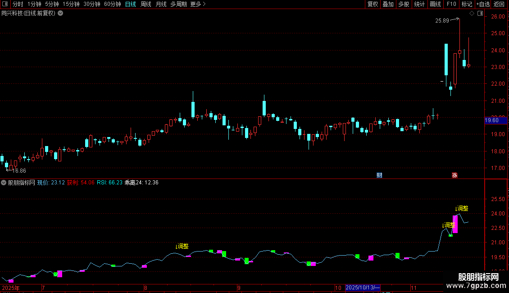Switch to 月线 monthly chart
This screenshot has width=509, height=293.
(x=161, y=4)
